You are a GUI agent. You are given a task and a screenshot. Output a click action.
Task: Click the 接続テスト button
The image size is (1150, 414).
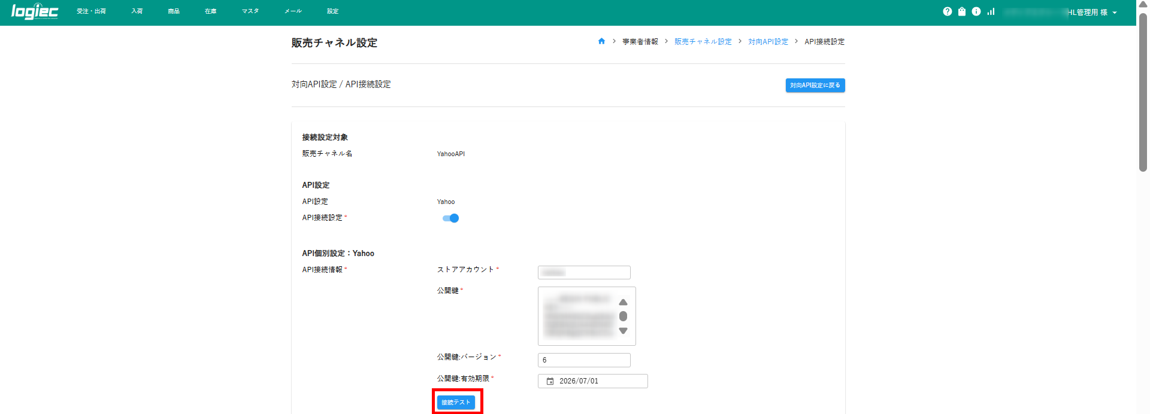pos(456,403)
